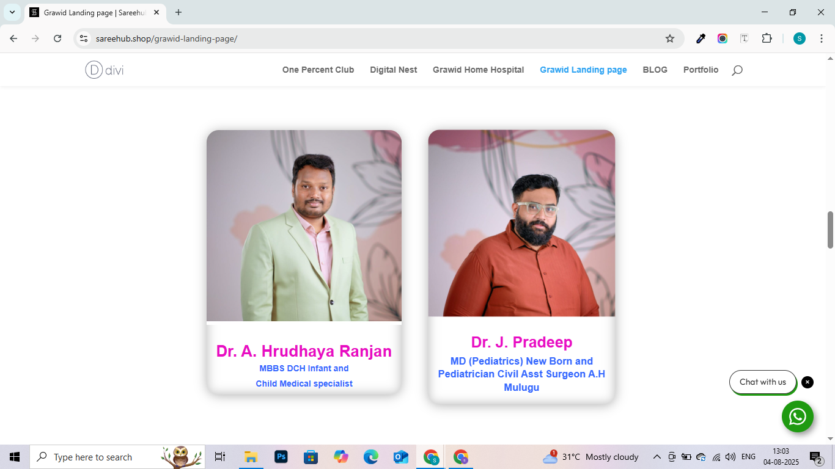The width and height of the screenshot is (835, 469).
Task: Open the site search magnifier icon
Action: point(737,70)
